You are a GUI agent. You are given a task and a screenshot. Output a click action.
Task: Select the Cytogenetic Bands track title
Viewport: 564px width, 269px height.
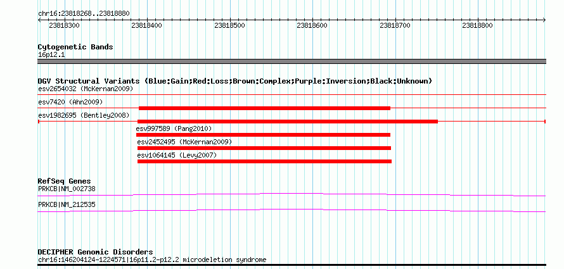click(x=75, y=47)
